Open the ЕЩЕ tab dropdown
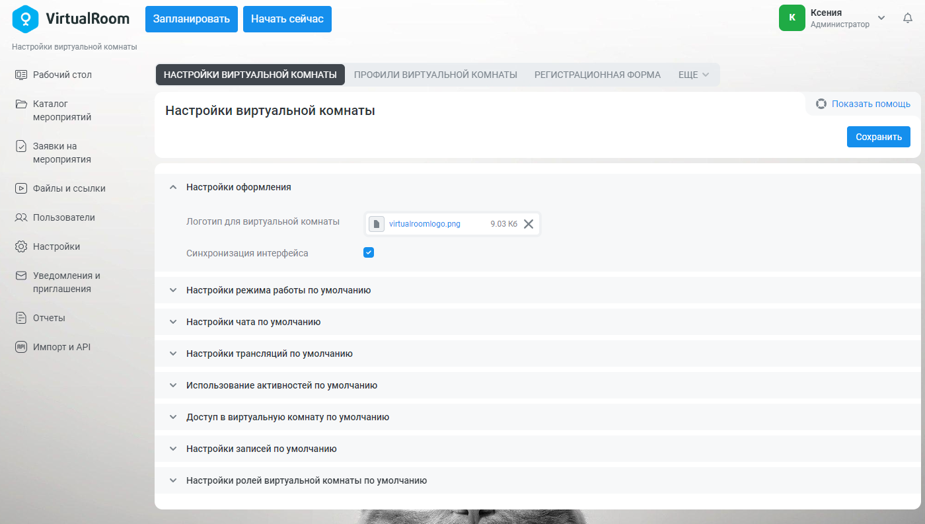 694,75
